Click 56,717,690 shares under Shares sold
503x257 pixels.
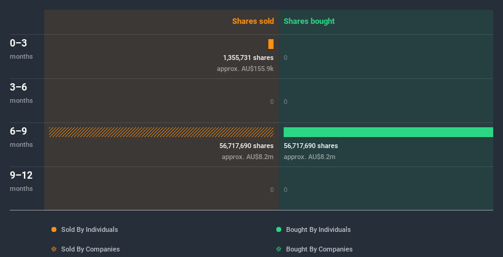click(x=246, y=146)
